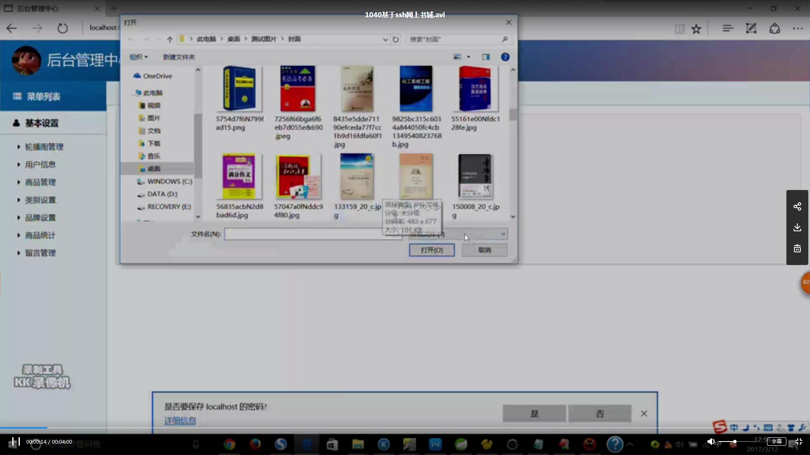The height and width of the screenshot is (455, 810).
Task: Select RECOVERY (E:) drive
Action: click(164, 206)
